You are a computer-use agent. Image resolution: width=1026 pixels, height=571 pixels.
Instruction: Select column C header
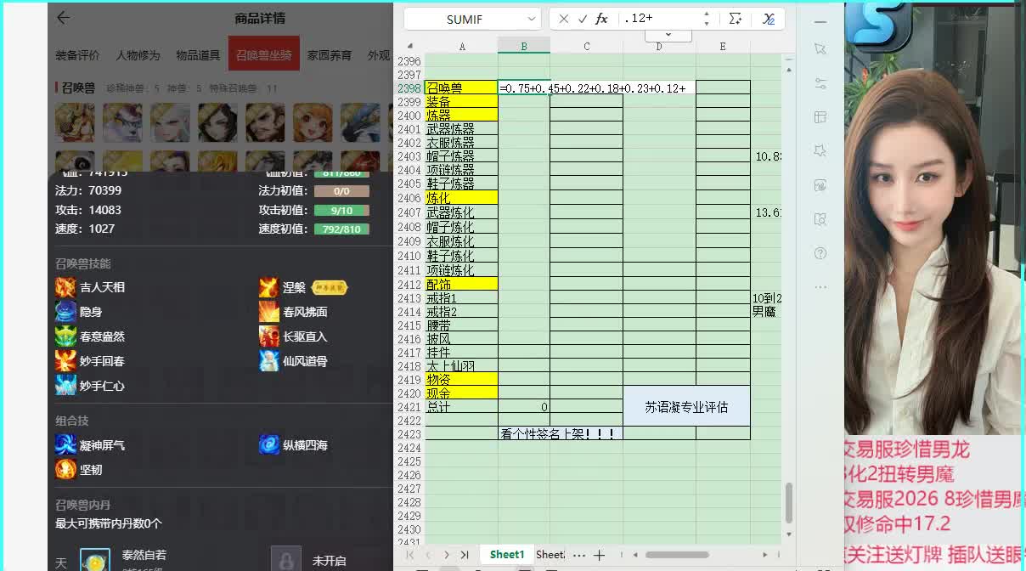tap(586, 47)
